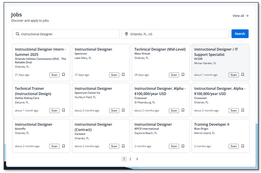Bookmark the OCOM IT Support Specialist job
Screen dimensions: 261x173
(x=243, y=74)
